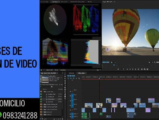Screen dimensions: 159x120
Task: Click the Lift button in Program Monitor
Action: pyautogui.click(x=142, y=69)
